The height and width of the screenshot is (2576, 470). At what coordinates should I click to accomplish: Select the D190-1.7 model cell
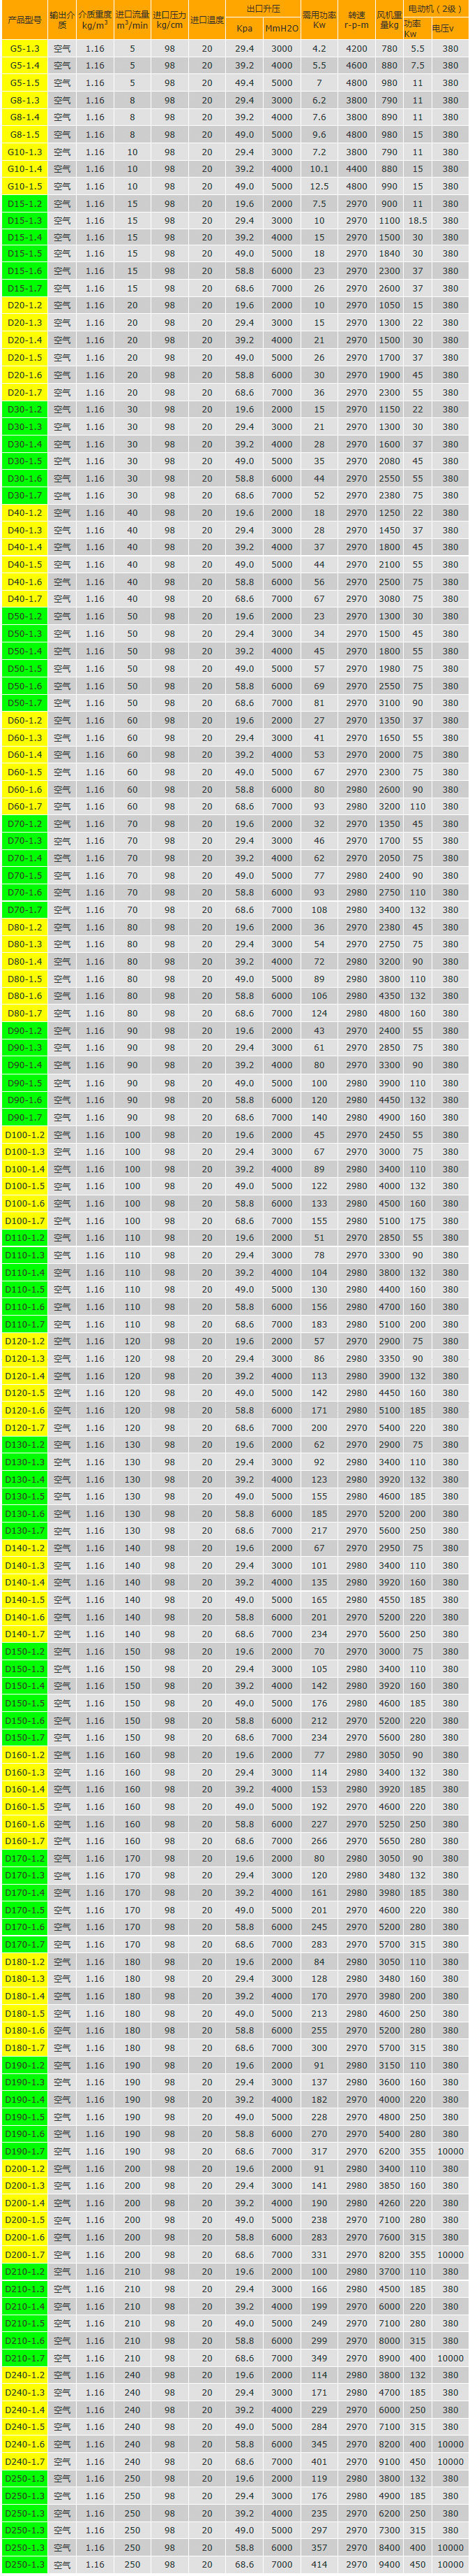(25, 2152)
